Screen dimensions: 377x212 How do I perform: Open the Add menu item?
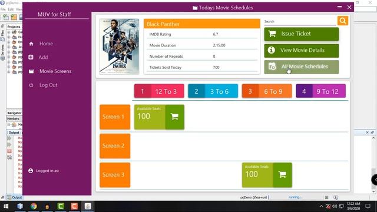click(43, 58)
